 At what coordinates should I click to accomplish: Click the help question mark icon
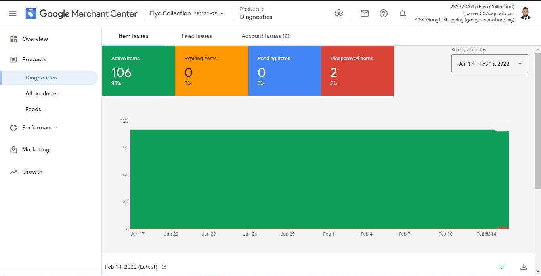click(x=383, y=13)
